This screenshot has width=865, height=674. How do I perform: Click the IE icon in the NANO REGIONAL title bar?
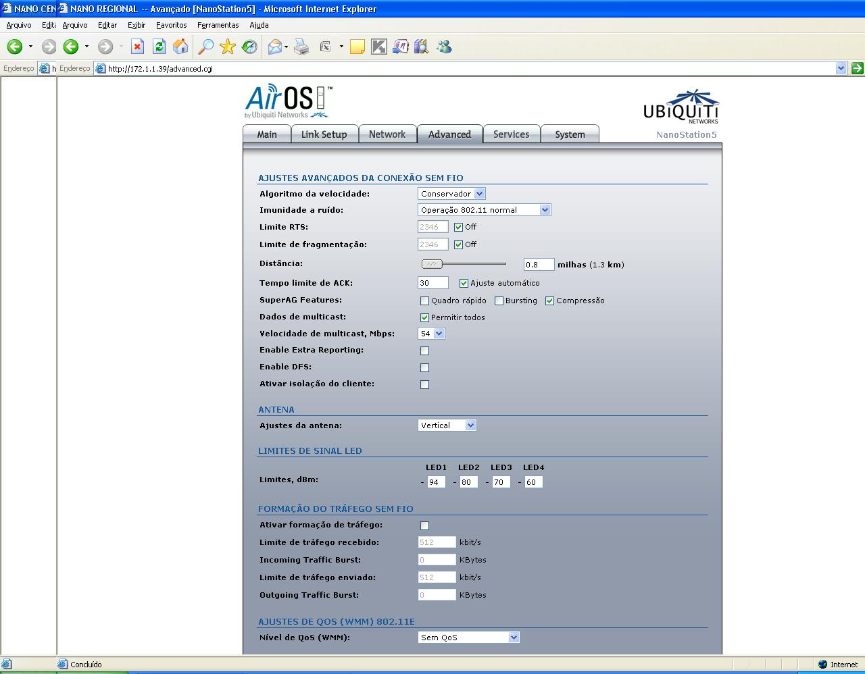63,9
